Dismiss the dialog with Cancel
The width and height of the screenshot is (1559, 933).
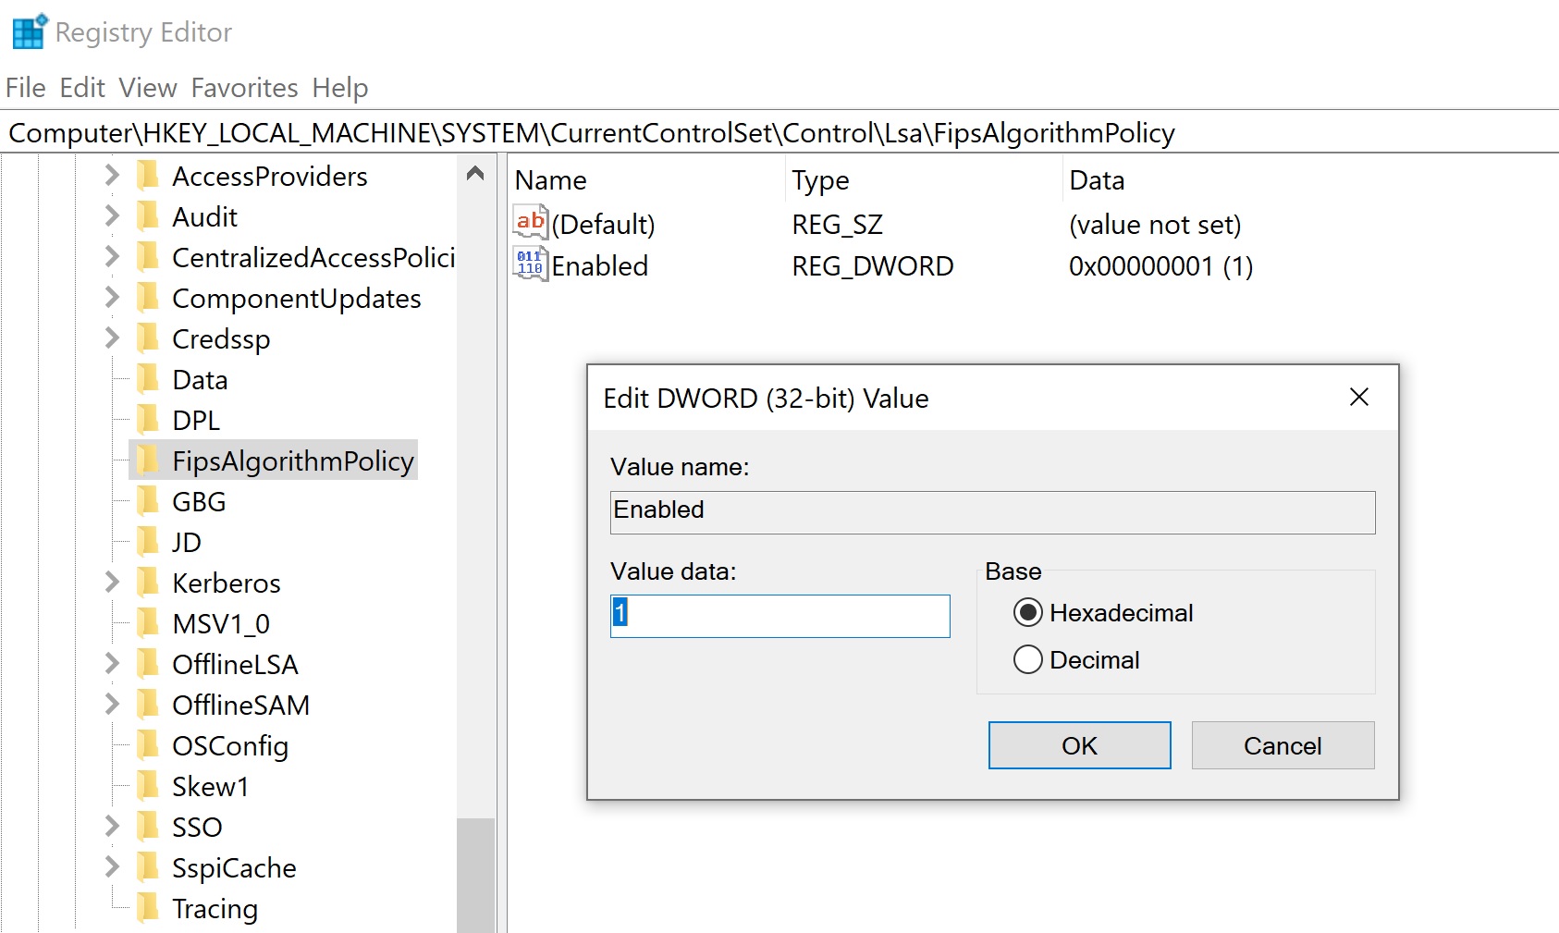(x=1282, y=745)
